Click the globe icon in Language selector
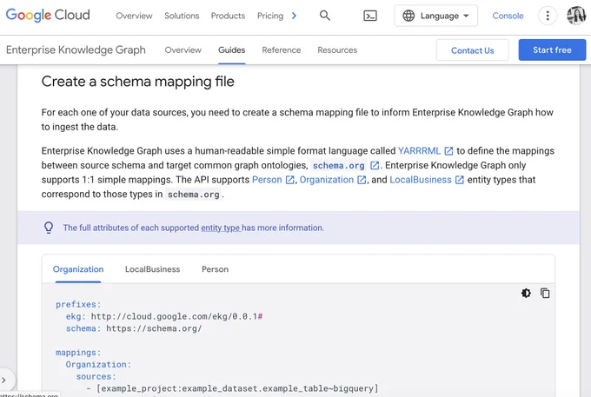Image resolution: width=591 pixels, height=397 pixels. [x=408, y=16]
